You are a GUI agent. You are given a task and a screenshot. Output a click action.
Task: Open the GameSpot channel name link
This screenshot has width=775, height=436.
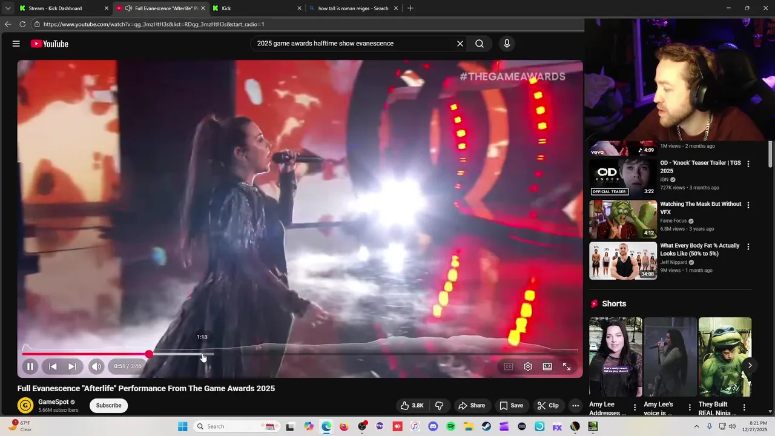[x=53, y=401]
